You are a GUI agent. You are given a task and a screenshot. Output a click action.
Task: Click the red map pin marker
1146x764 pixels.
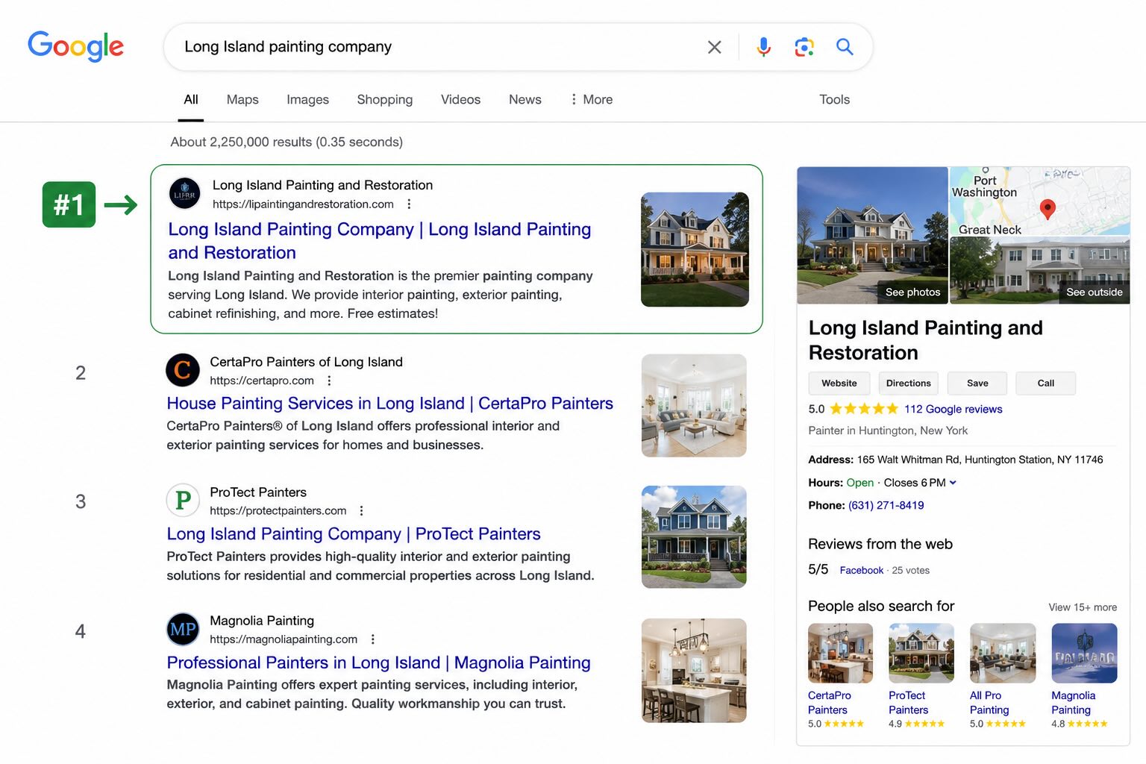[x=1048, y=209]
